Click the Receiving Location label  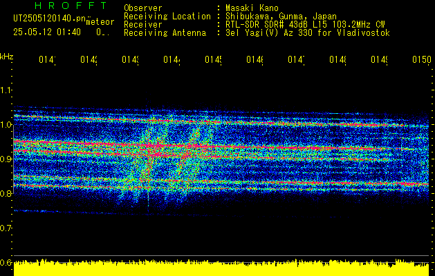167,17
